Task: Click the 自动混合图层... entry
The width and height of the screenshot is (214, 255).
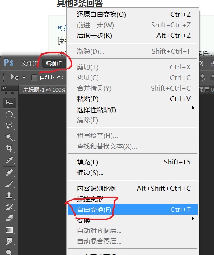Action: pos(133,241)
